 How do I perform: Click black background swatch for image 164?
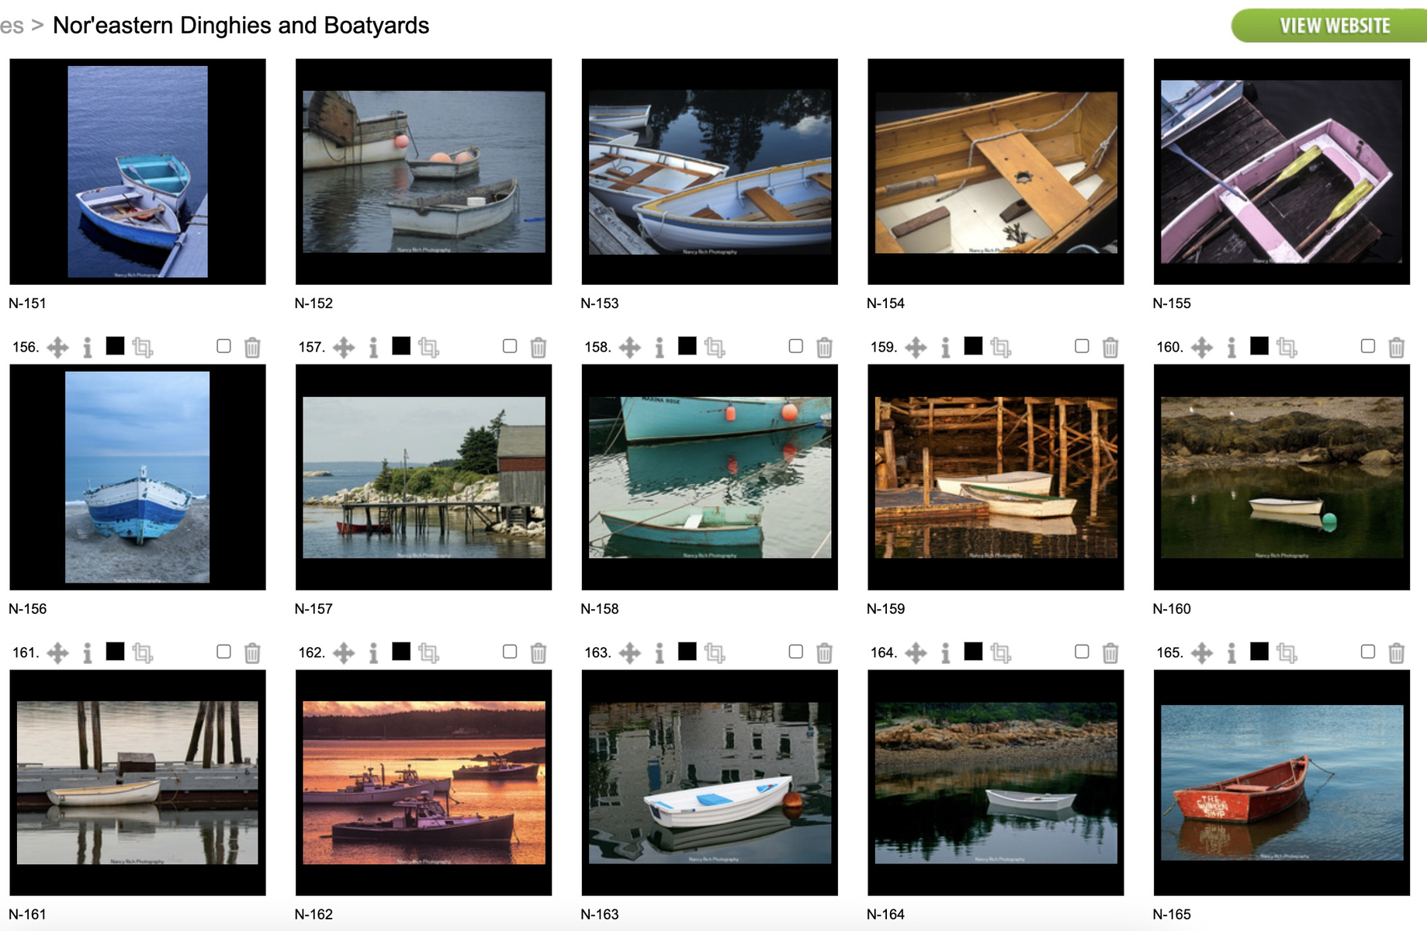click(x=973, y=651)
